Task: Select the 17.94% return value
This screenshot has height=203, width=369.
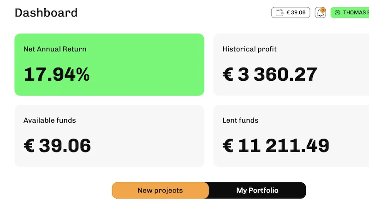Action: [x=57, y=74]
